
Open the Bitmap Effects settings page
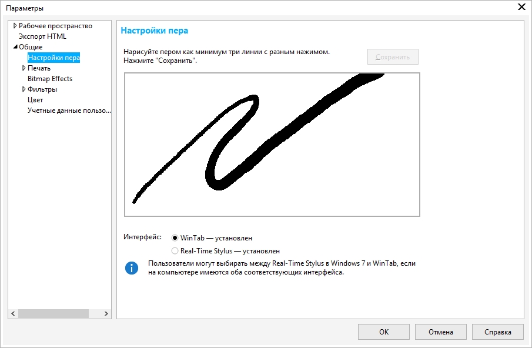click(x=50, y=79)
